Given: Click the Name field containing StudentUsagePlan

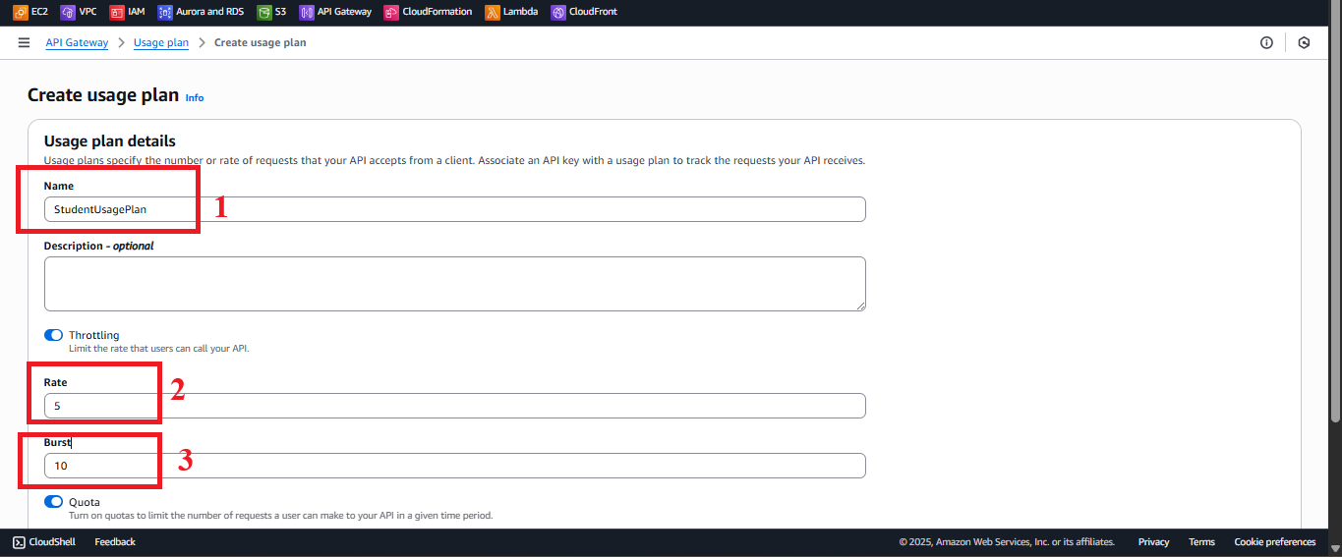Looking at the screenshot, I should [455, 209].
